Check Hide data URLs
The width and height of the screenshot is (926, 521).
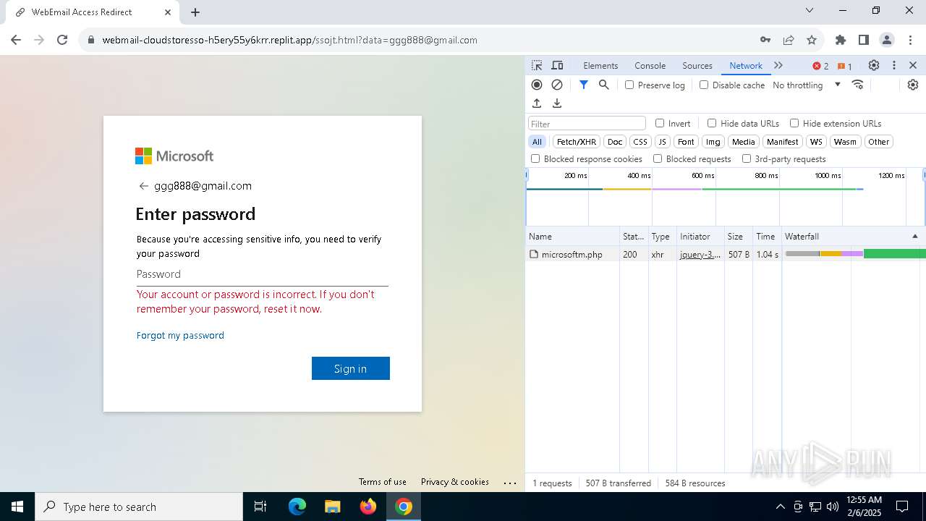712,123
